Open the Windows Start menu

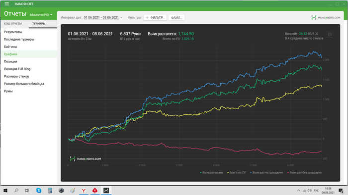pos(5,191)
